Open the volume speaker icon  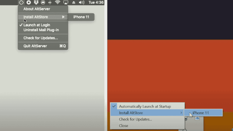(x=81, y=2)
